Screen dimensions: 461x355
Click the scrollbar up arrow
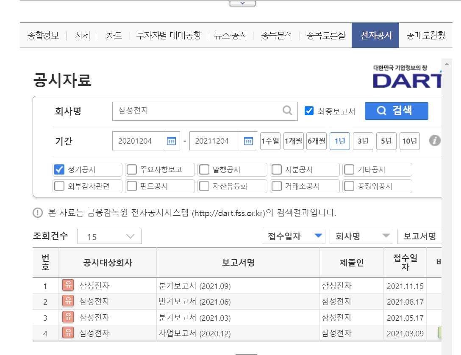[x=447, y=64]
